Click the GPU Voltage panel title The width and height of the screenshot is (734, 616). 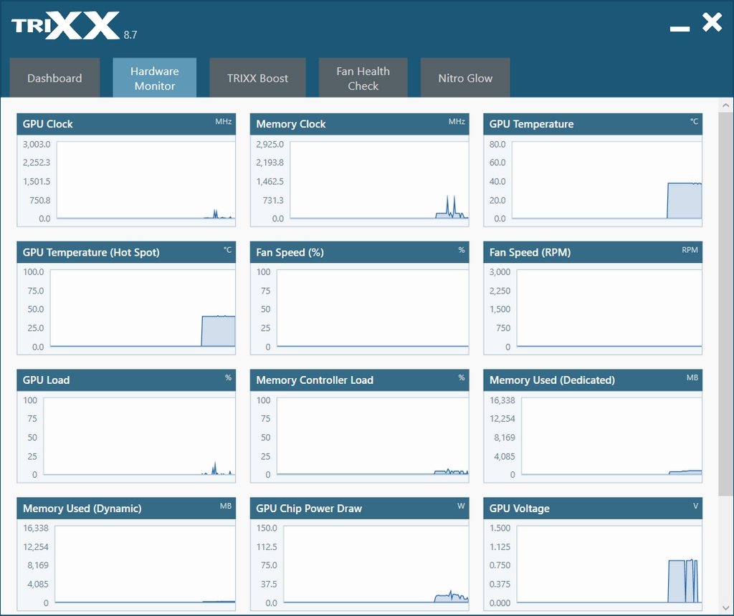pos(519,509)
